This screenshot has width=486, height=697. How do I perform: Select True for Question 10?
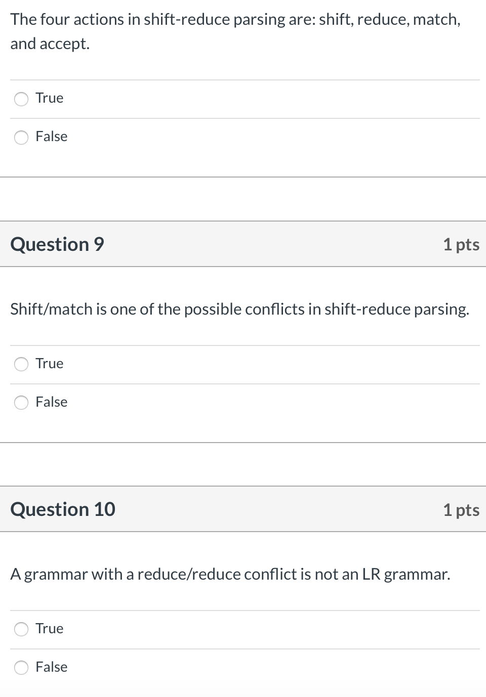21,630
